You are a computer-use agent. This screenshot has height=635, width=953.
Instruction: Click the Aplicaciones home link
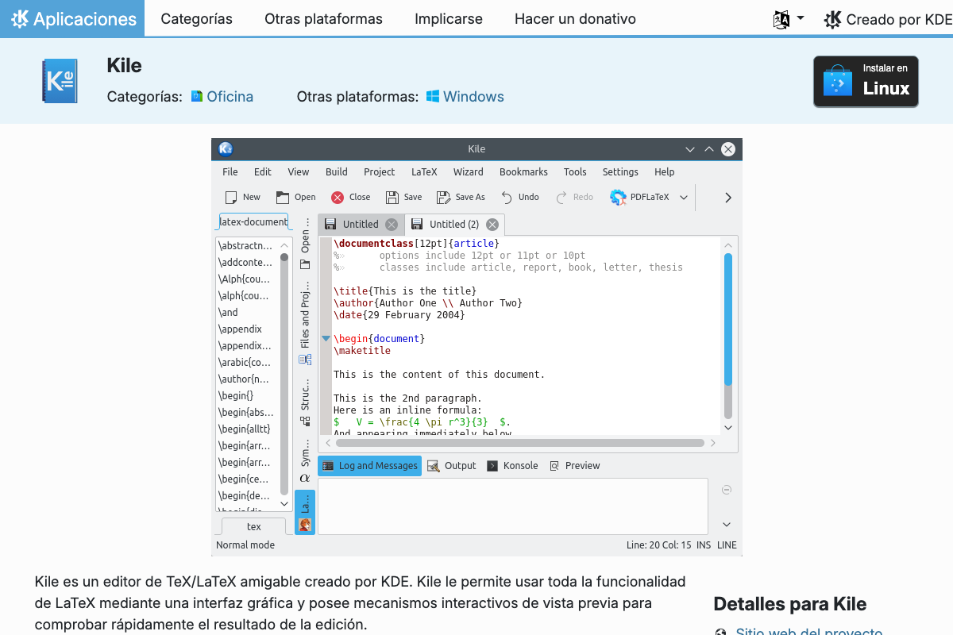(x=72, y=18)
